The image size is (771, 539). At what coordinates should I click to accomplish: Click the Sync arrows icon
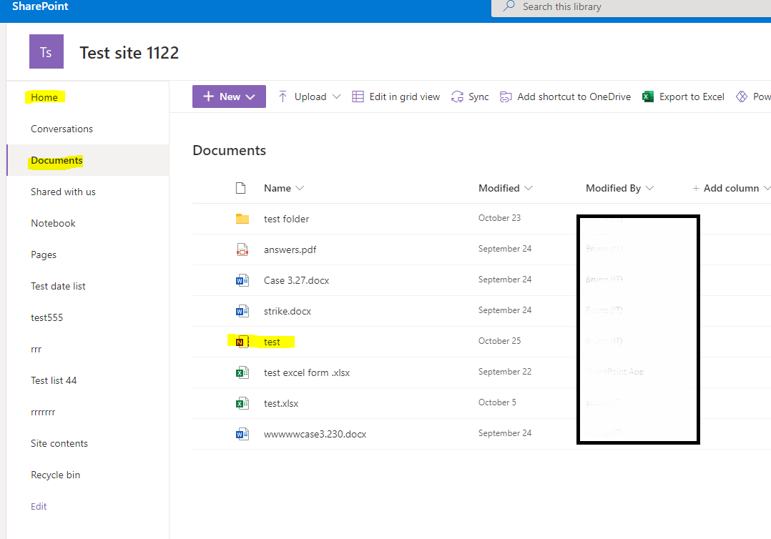[457, 97]
